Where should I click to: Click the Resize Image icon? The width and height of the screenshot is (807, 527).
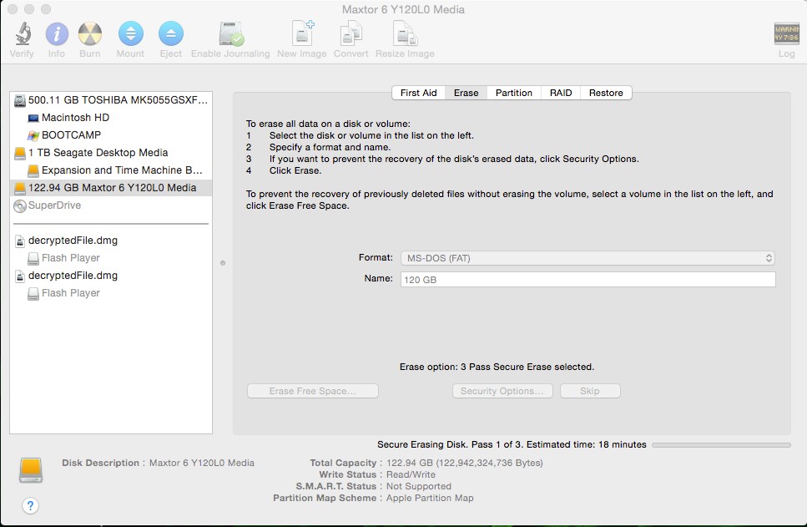pos(405,34)
